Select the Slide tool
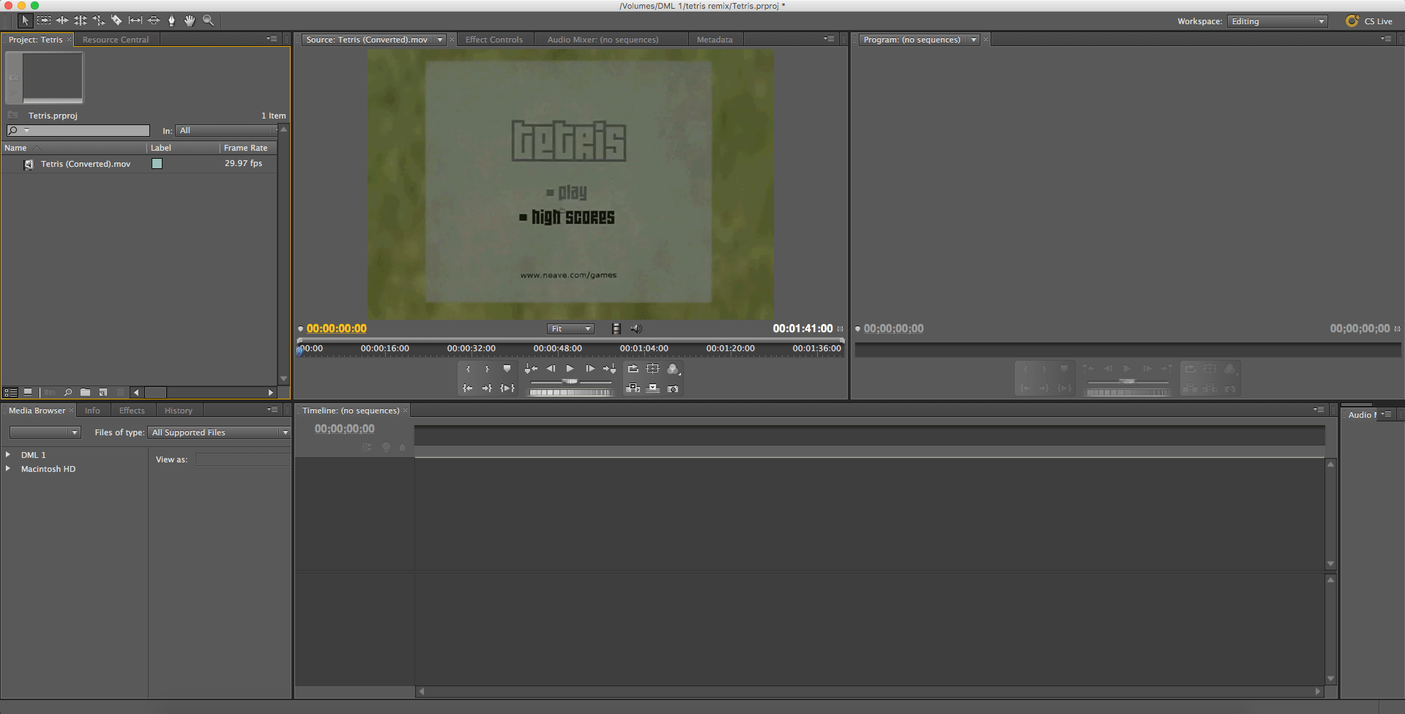Screen dimensions: 1405x714 (154, 20)
